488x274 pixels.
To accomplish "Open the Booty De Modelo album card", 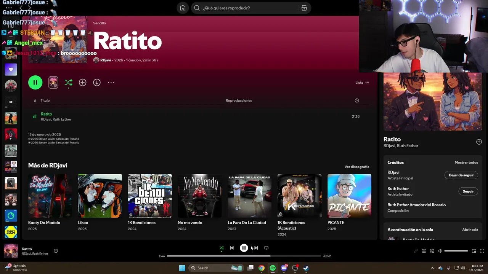I will [x=50, y=202].
